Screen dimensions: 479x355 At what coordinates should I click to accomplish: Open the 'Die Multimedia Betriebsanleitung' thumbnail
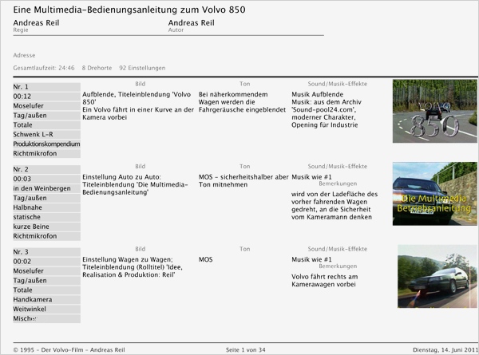[435, 194]
